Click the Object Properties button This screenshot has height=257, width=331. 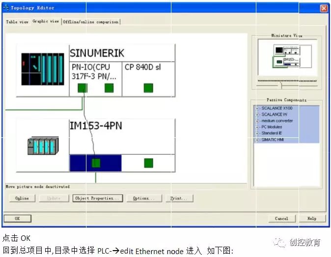(97, 198)
